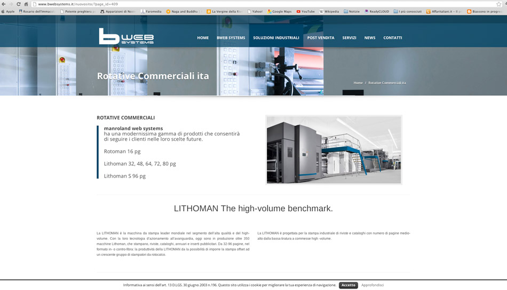Open the YouTube bookmark
This screenshot has height=290, width=507.
(x=306, y=11)
